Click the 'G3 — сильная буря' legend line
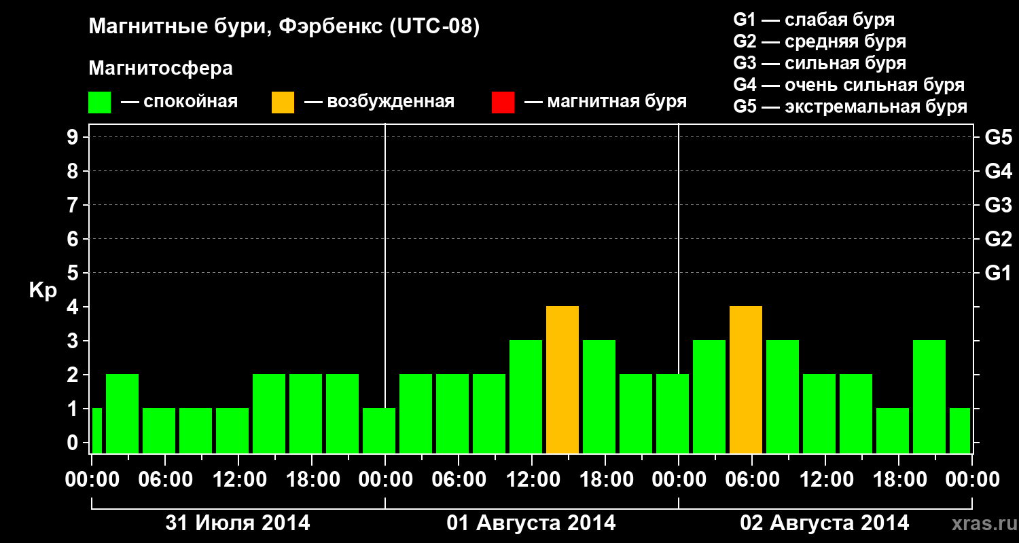Viewport: 1019px width, 543px height. click(x=819, y=63)
